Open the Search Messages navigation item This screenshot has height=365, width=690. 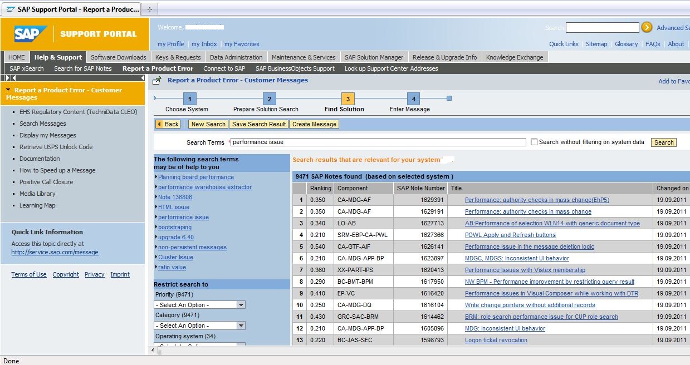[x=43, y=124]
